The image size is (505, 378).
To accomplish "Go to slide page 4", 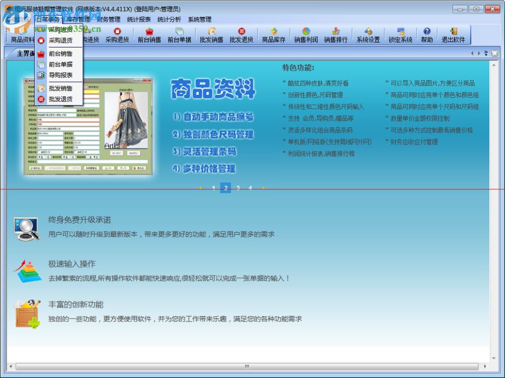I will click(250, 188).
